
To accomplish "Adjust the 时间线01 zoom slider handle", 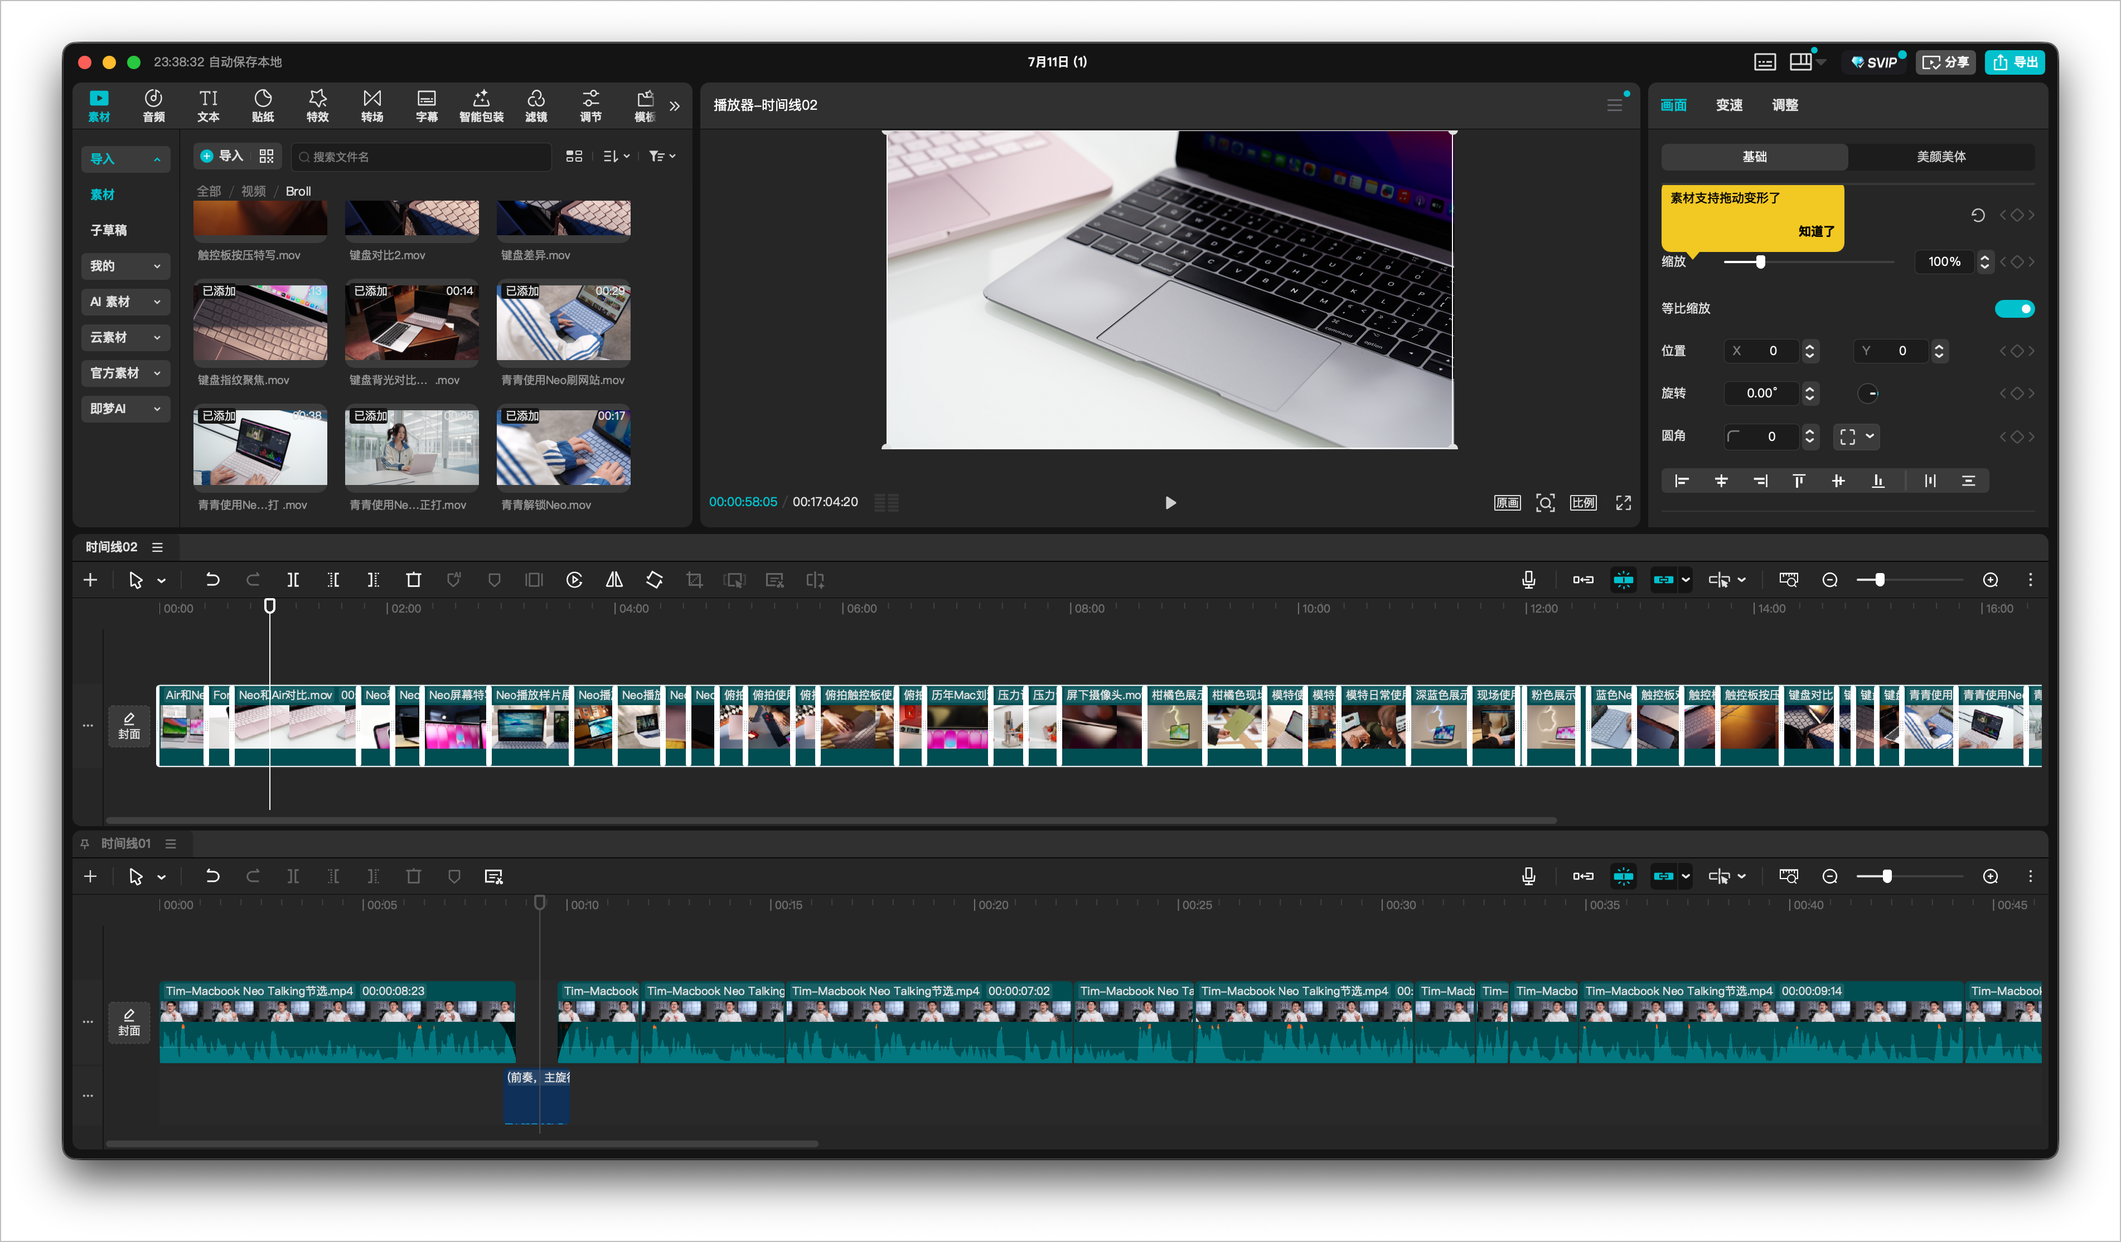I will pyautogui.click(x=1887, y=877).
